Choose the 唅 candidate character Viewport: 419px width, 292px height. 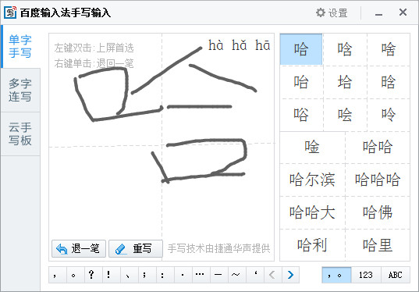coord(345,49)
